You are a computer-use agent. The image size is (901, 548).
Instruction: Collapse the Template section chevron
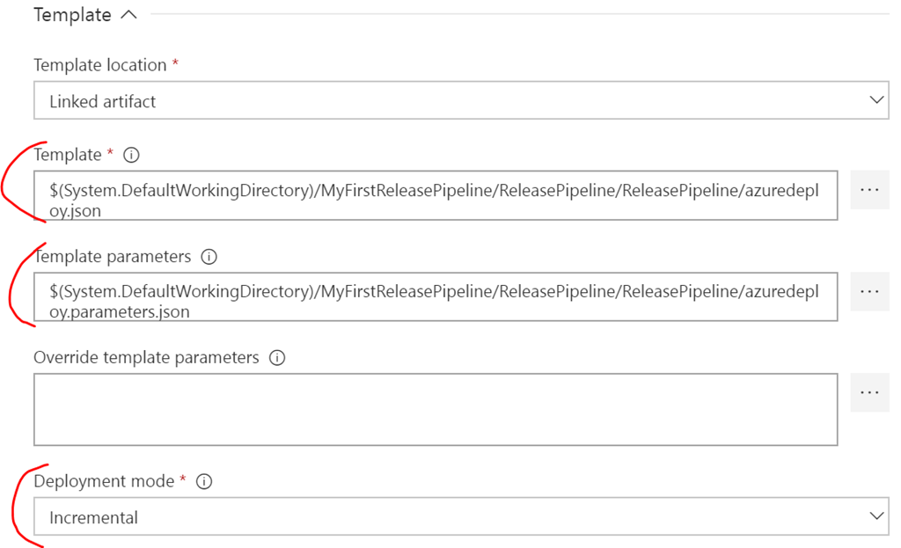(128, 15)
